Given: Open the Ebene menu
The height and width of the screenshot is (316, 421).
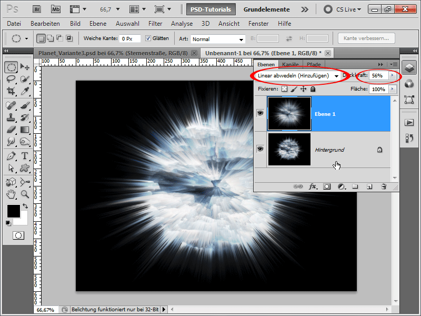Looking at the screenshot, I should (x=98, y=24).
